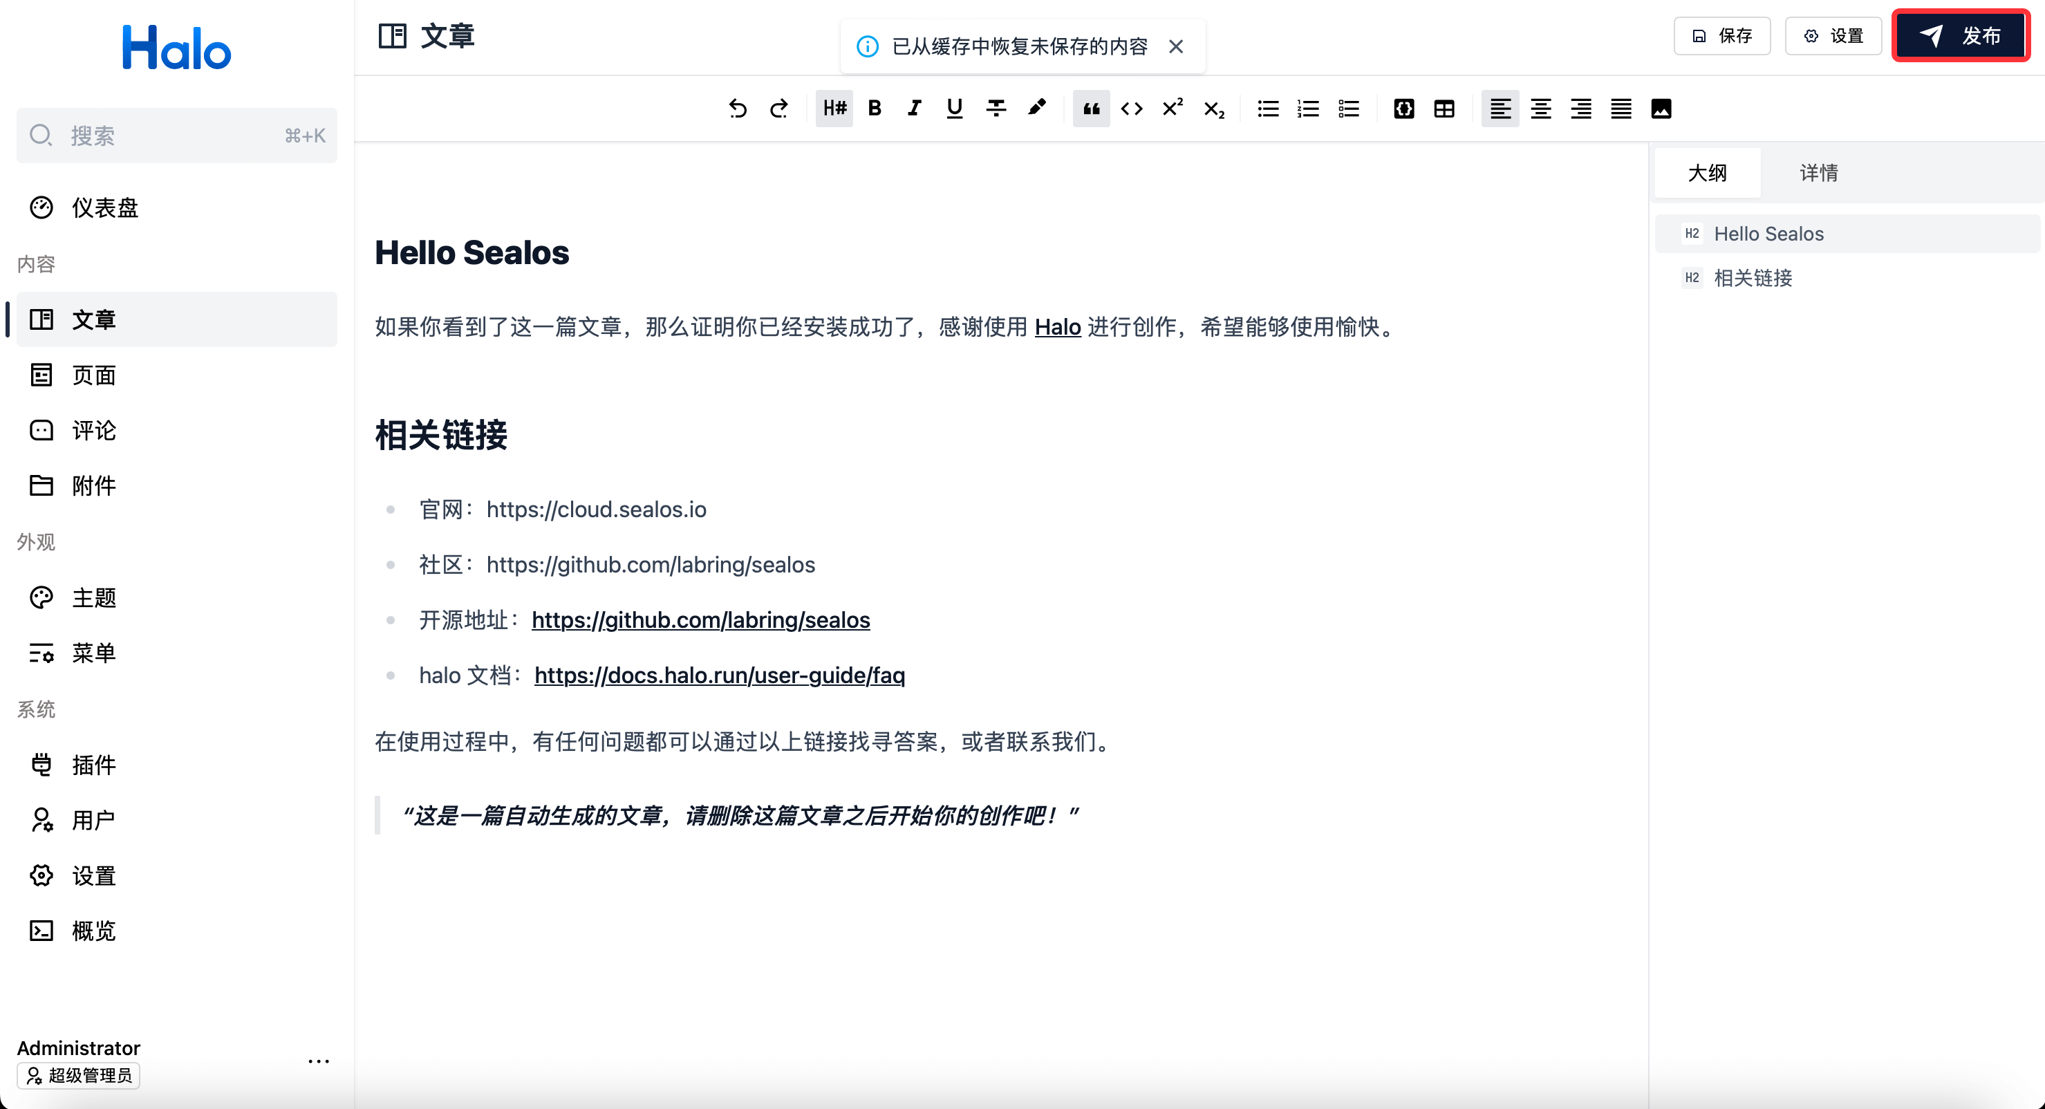Toggle the task checklist icon
The image size is (2045, 1109).
[1349, 109]
